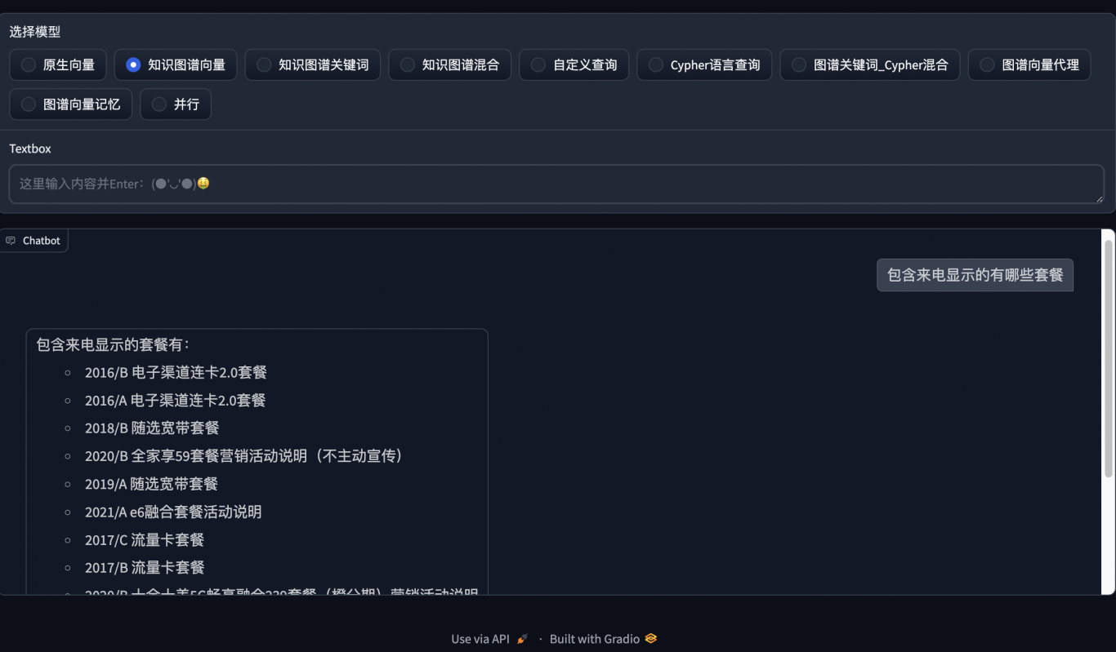The image size is (1116, 652).
Task: Click the 2019/A 随选宽带套餐 item
Action: click(x=151, y=484)
